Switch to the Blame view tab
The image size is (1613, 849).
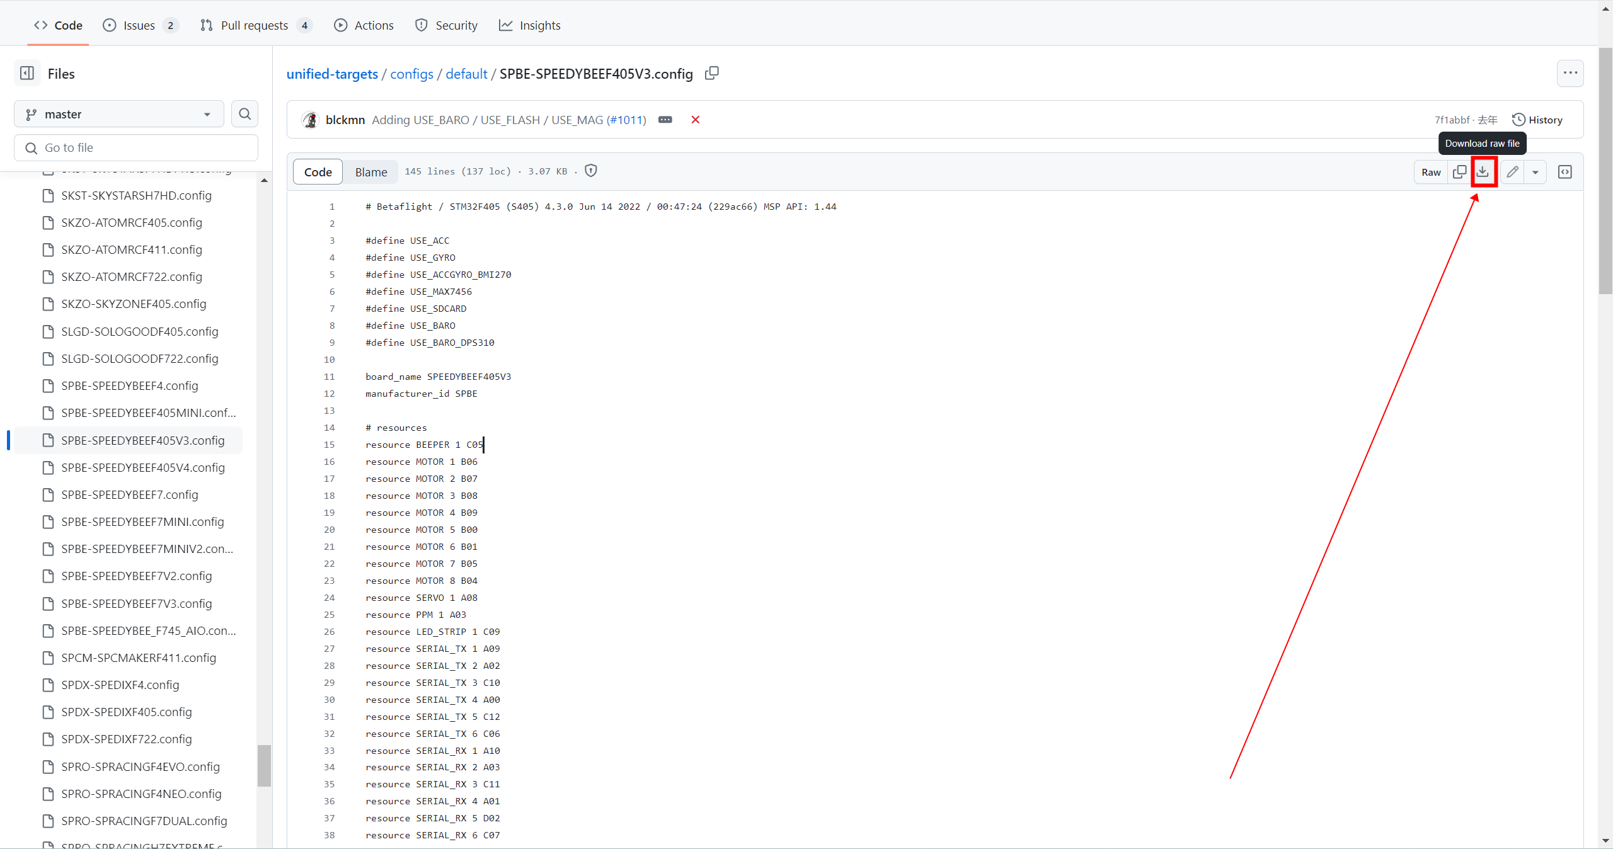point(371,172)
